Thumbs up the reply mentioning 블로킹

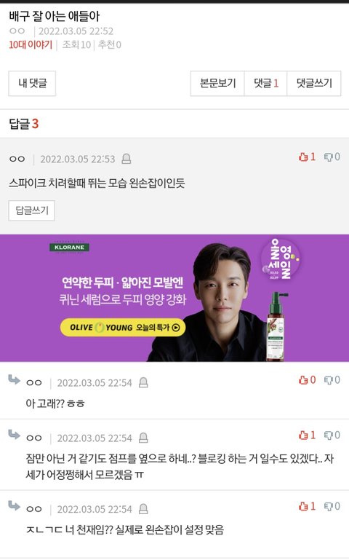[307, 435]
